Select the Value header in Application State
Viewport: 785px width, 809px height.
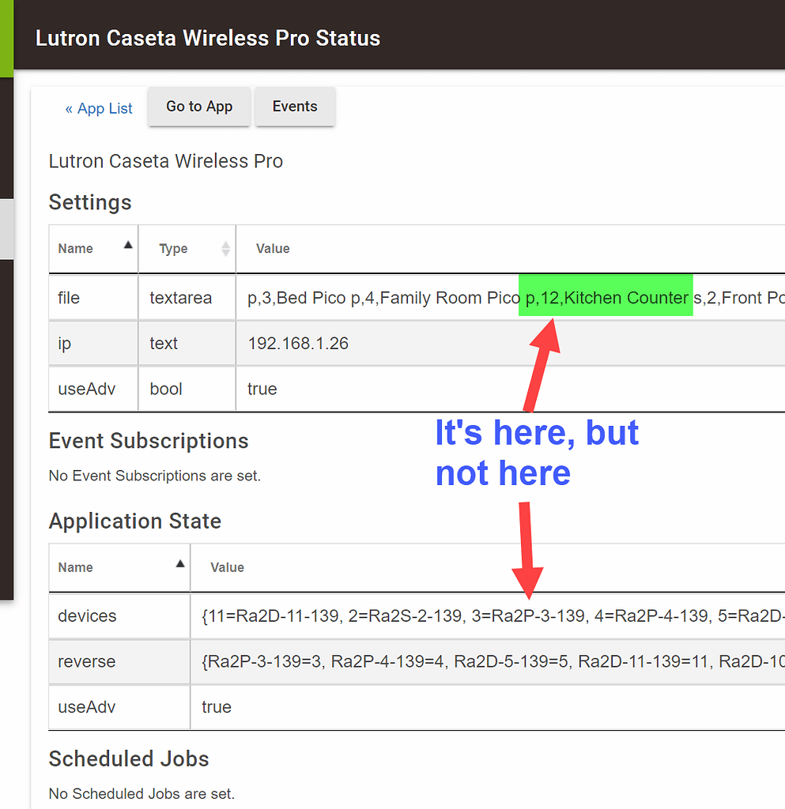(227, 566)
